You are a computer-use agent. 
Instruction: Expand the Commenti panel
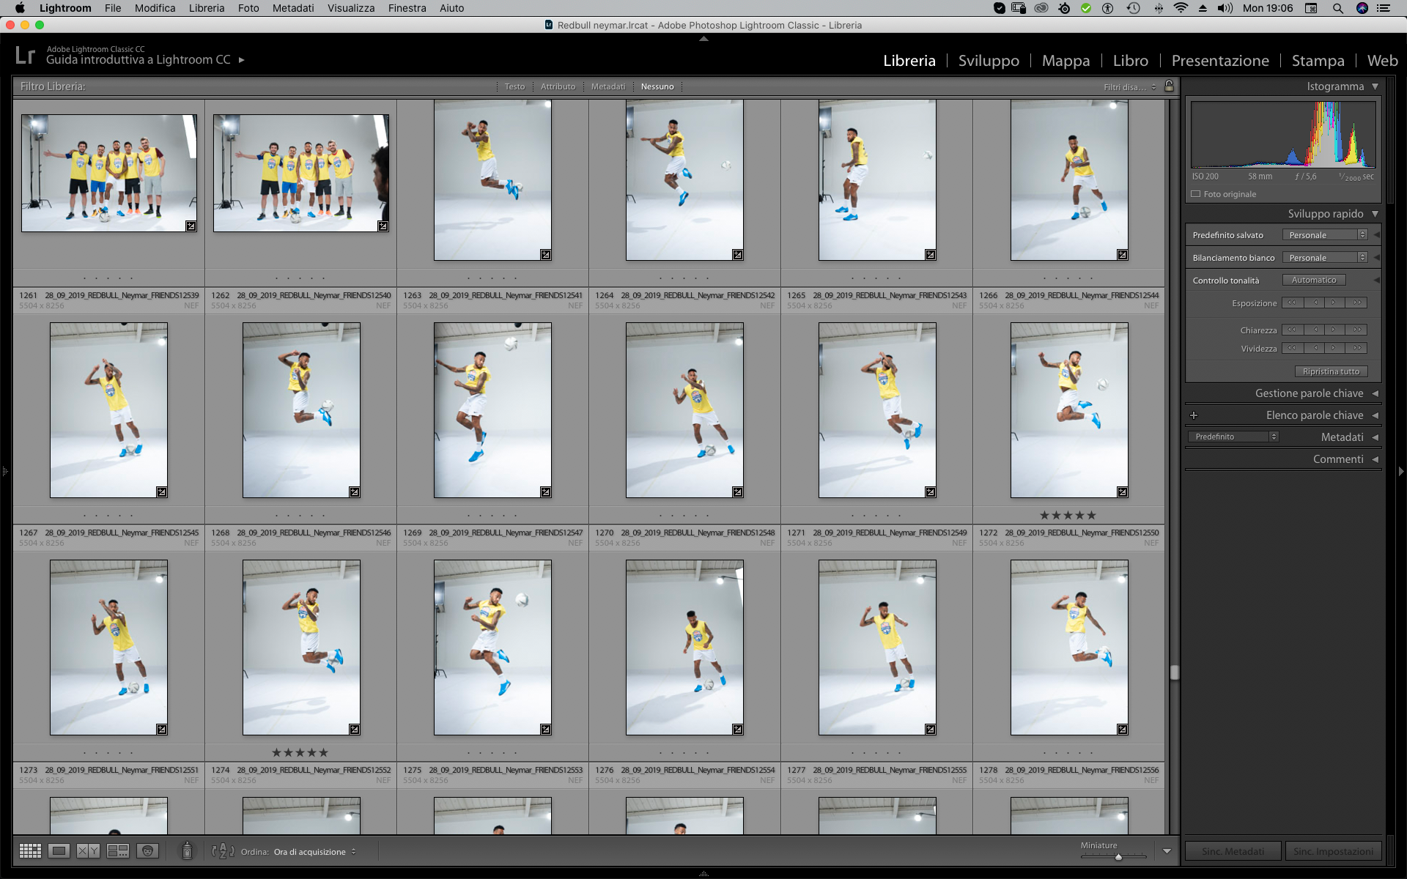point(1375,459)
